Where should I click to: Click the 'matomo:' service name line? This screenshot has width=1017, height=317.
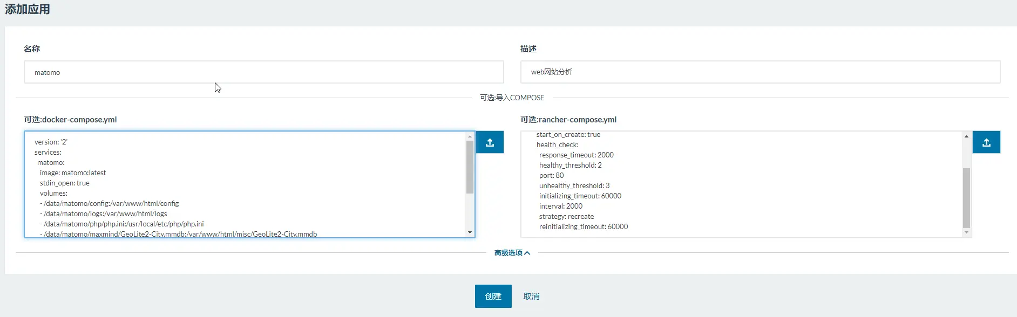51,163
